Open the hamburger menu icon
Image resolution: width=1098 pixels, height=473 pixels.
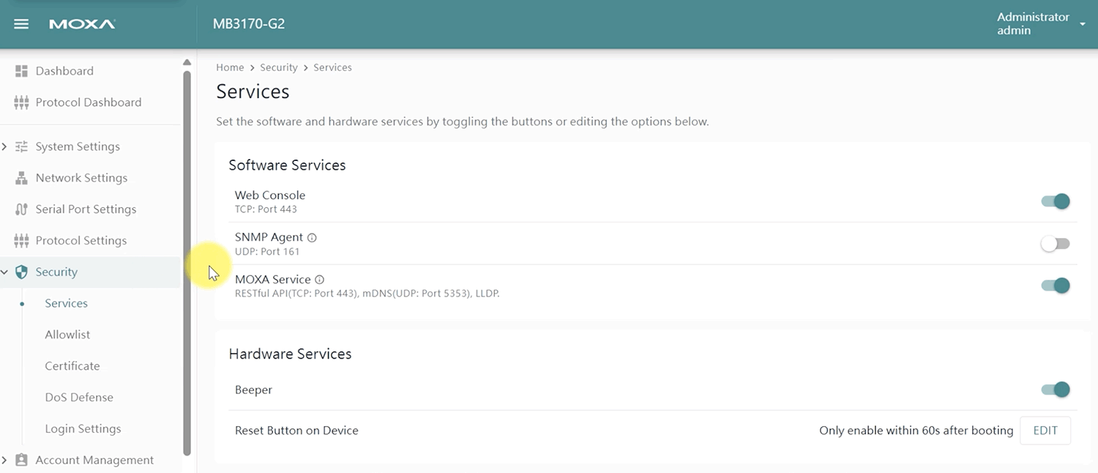tap(21, 24)
